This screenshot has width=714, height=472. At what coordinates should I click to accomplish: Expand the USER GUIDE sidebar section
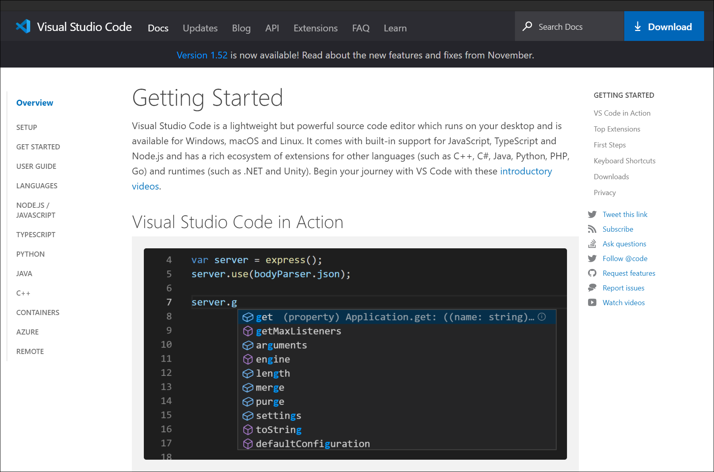pos(36,166)
